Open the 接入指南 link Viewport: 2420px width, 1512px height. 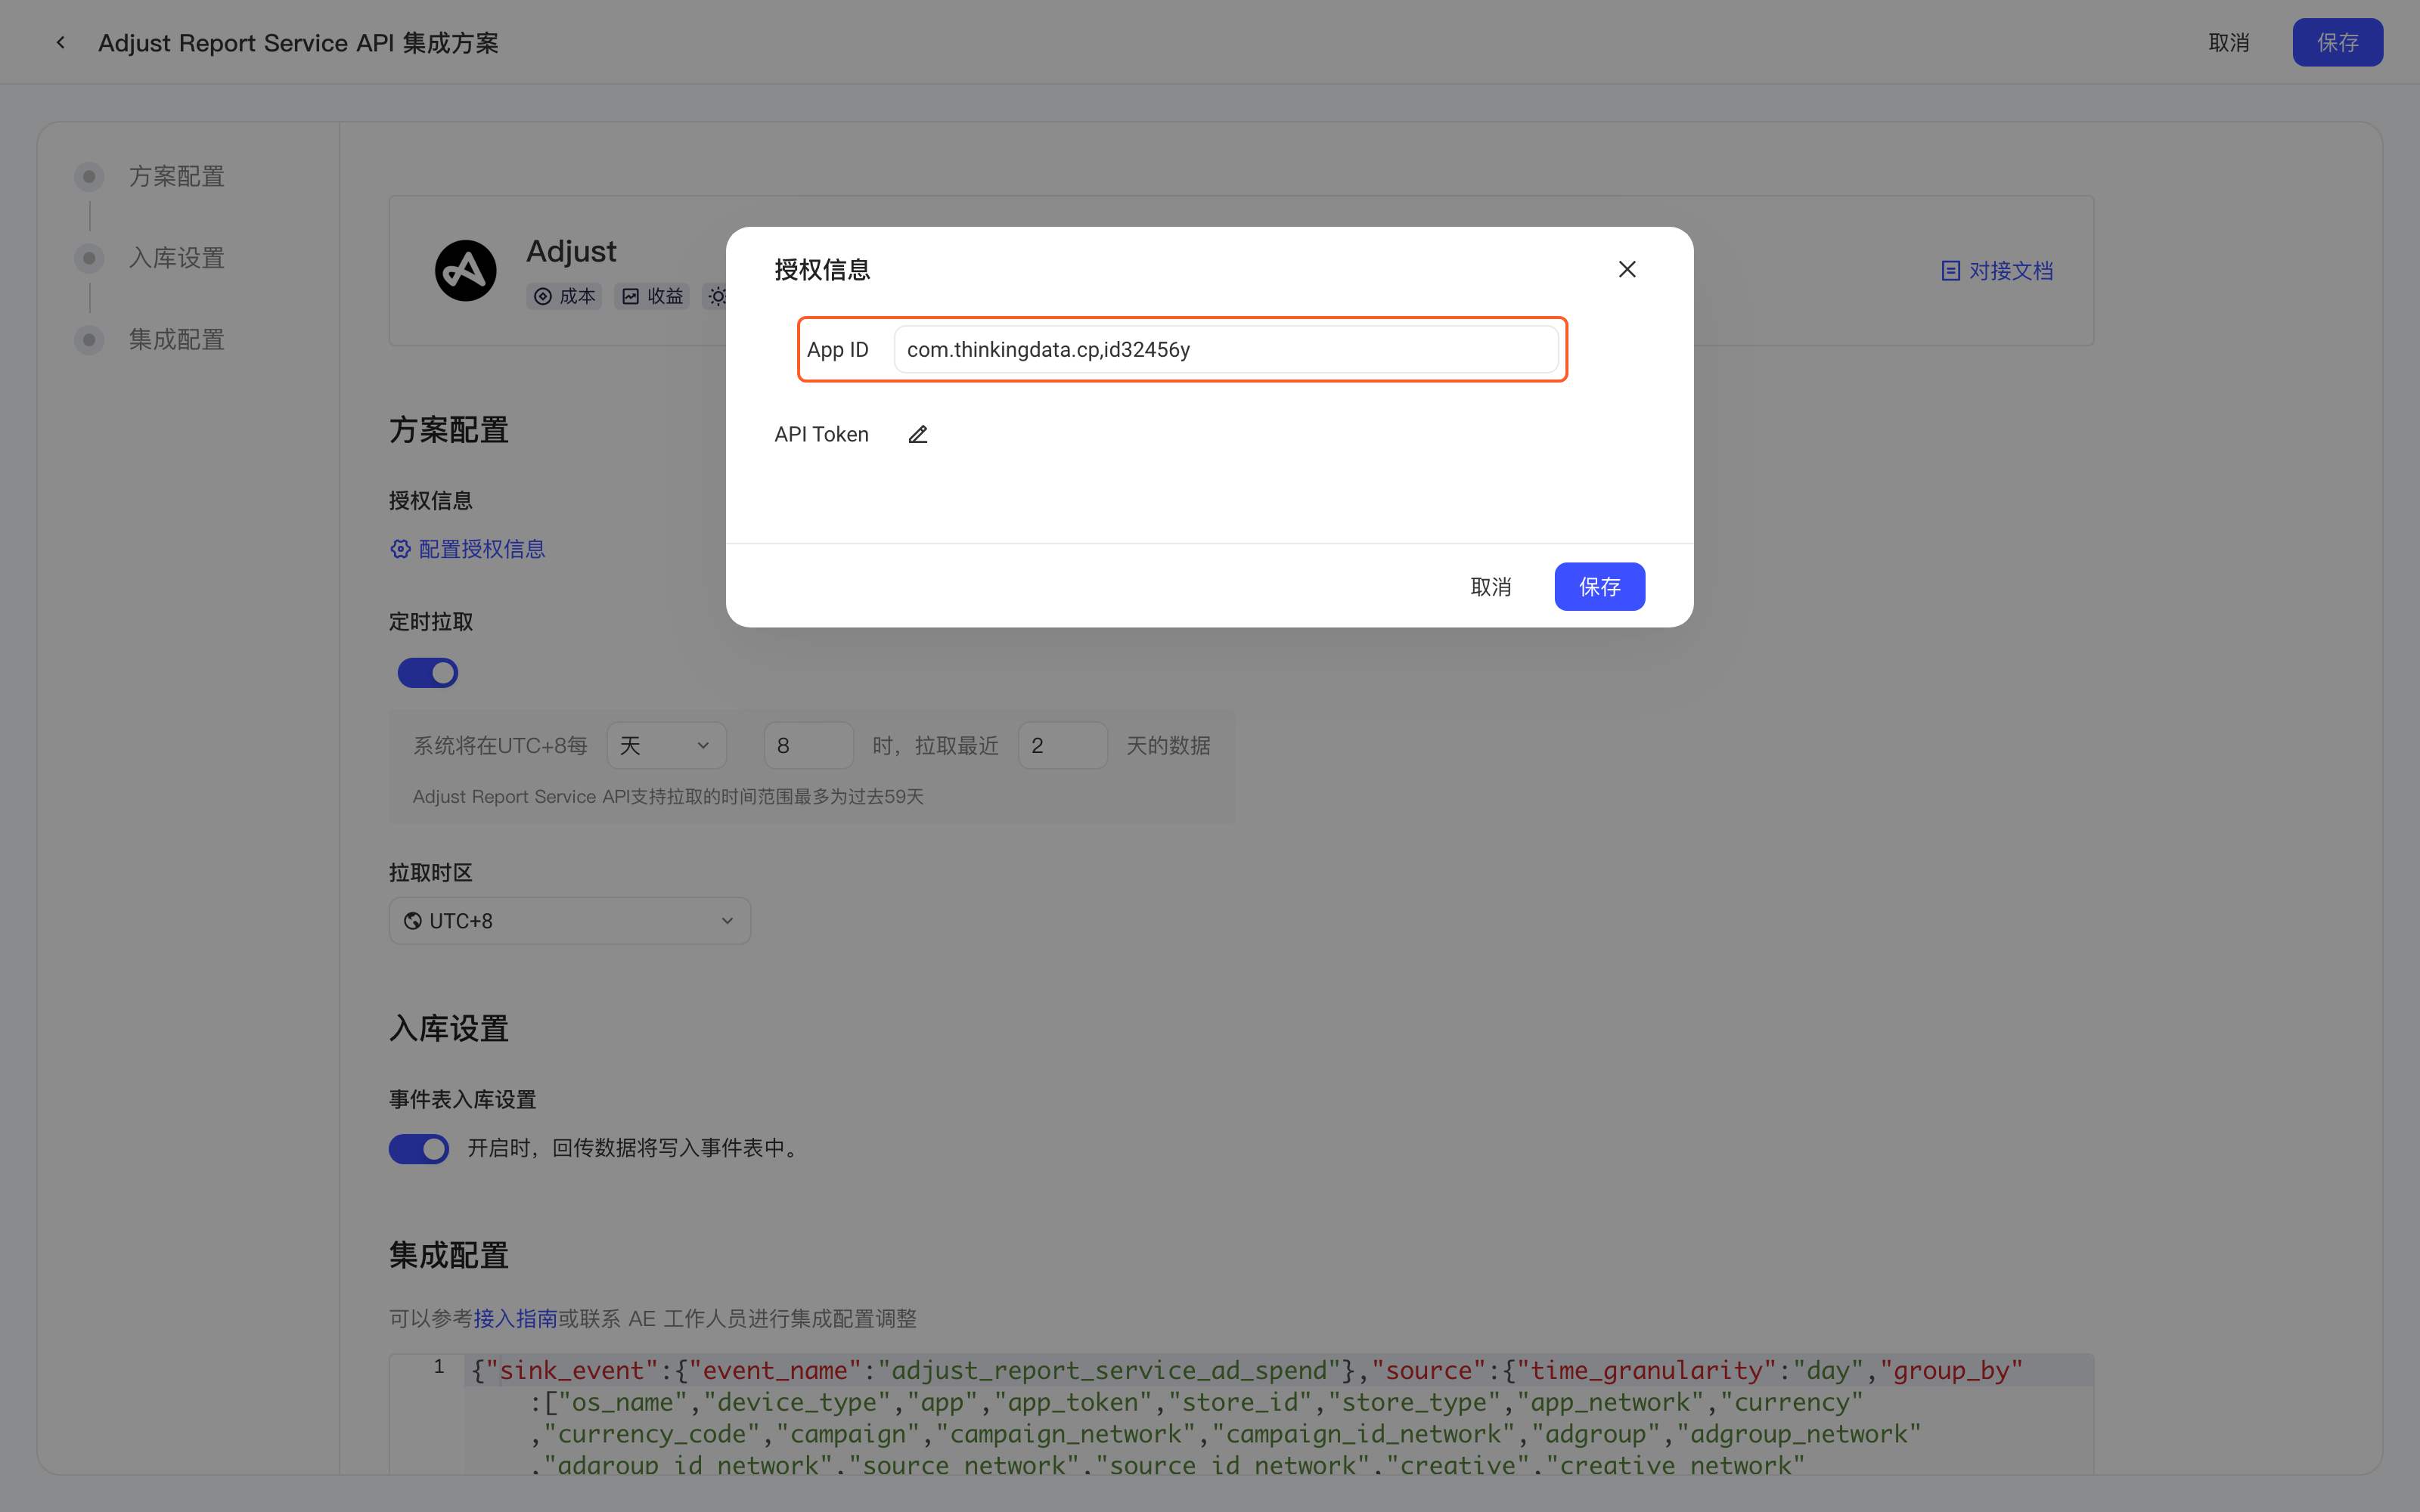pos(515,1318)
